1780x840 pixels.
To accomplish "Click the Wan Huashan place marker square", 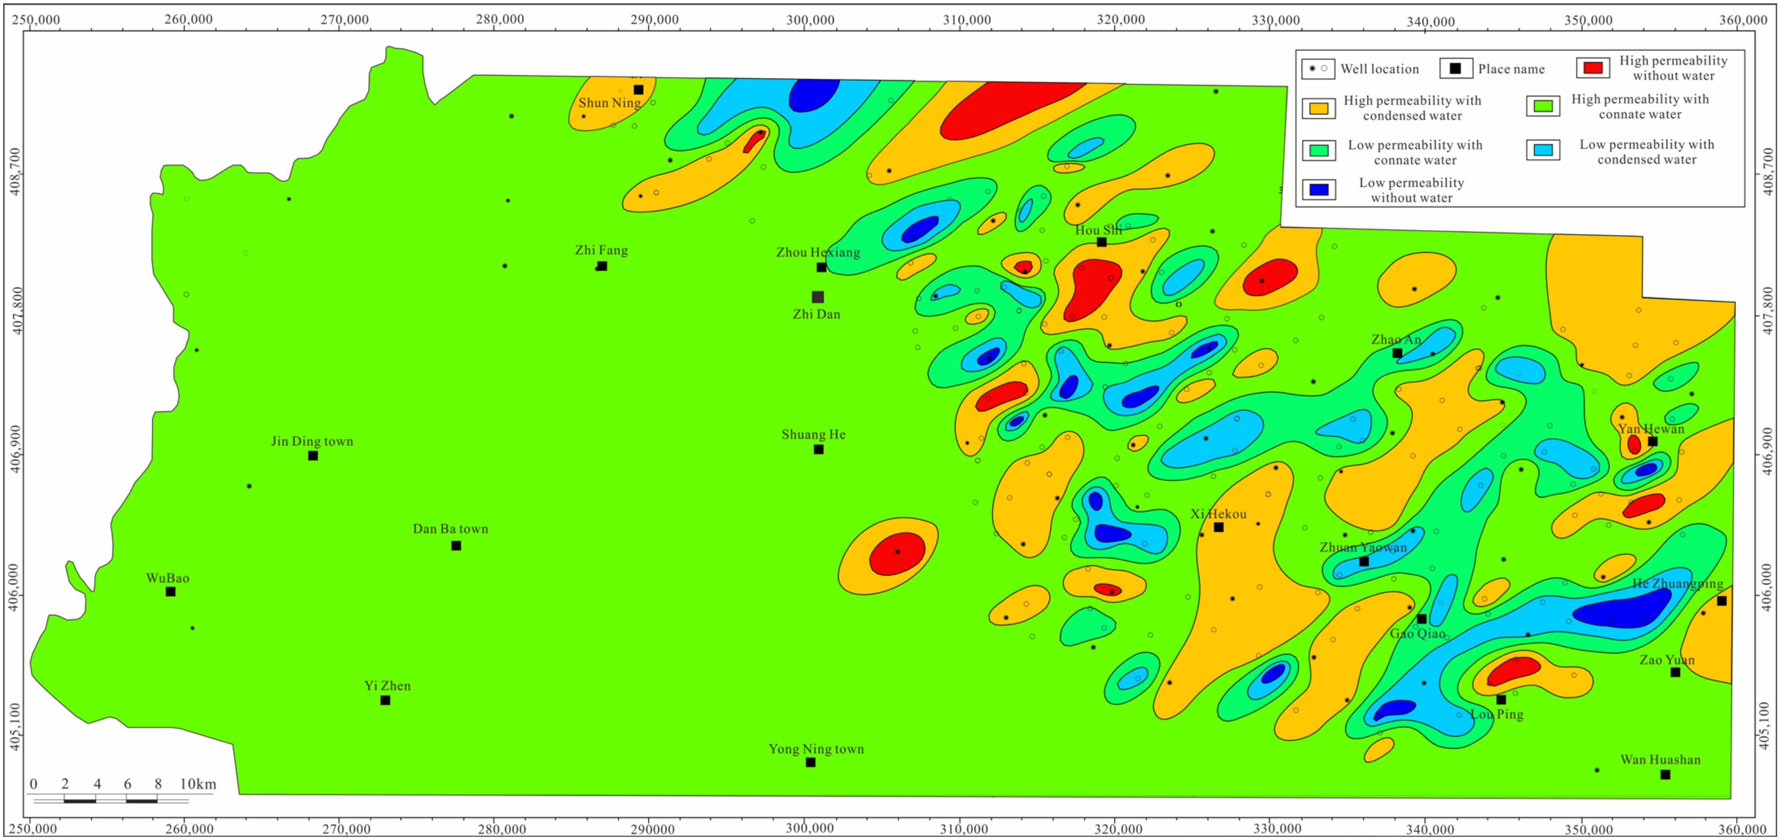I will 1665,775.
